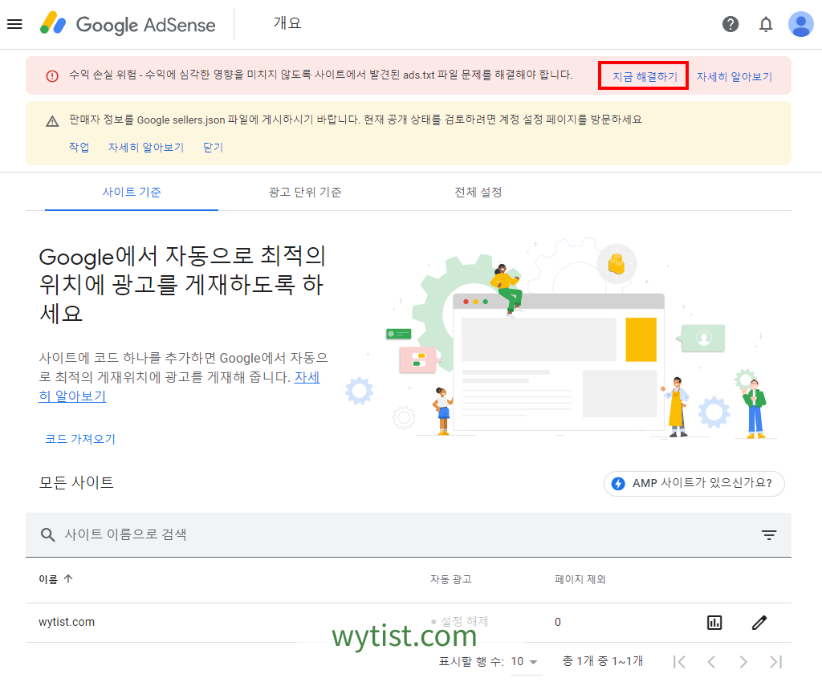Sort by the 이름 column header
This screenshot has height=686, width=822.
point(48,579)
